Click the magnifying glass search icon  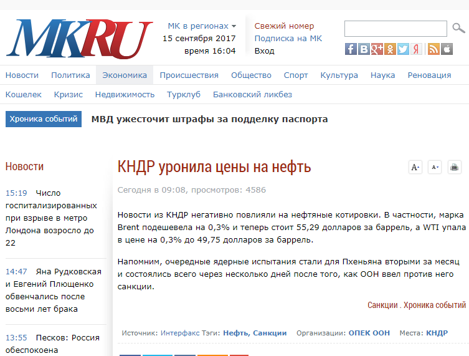pyautogui.click(x=458, y=28)
